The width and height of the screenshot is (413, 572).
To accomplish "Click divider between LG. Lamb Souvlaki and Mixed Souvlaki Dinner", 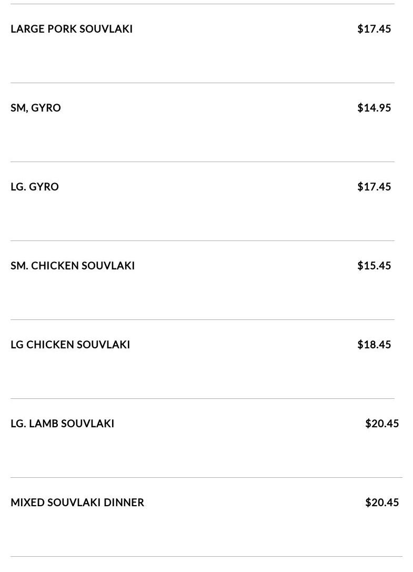I will click(x=206, y=477).
